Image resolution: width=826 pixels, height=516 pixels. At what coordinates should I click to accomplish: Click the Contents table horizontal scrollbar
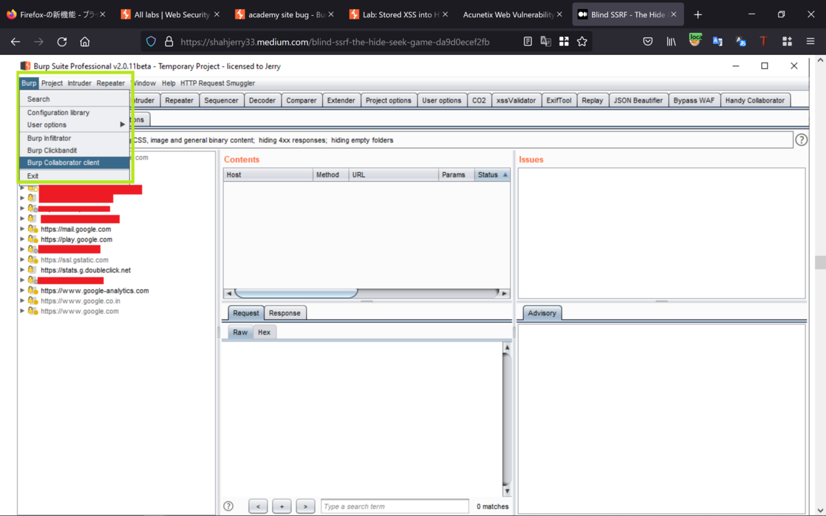click(x=296, y=293)
